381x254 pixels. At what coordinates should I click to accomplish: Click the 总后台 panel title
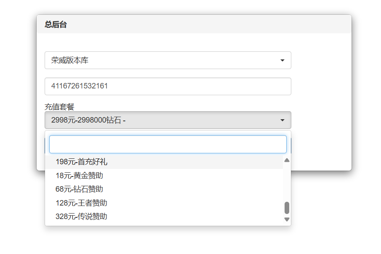(56, 24)
